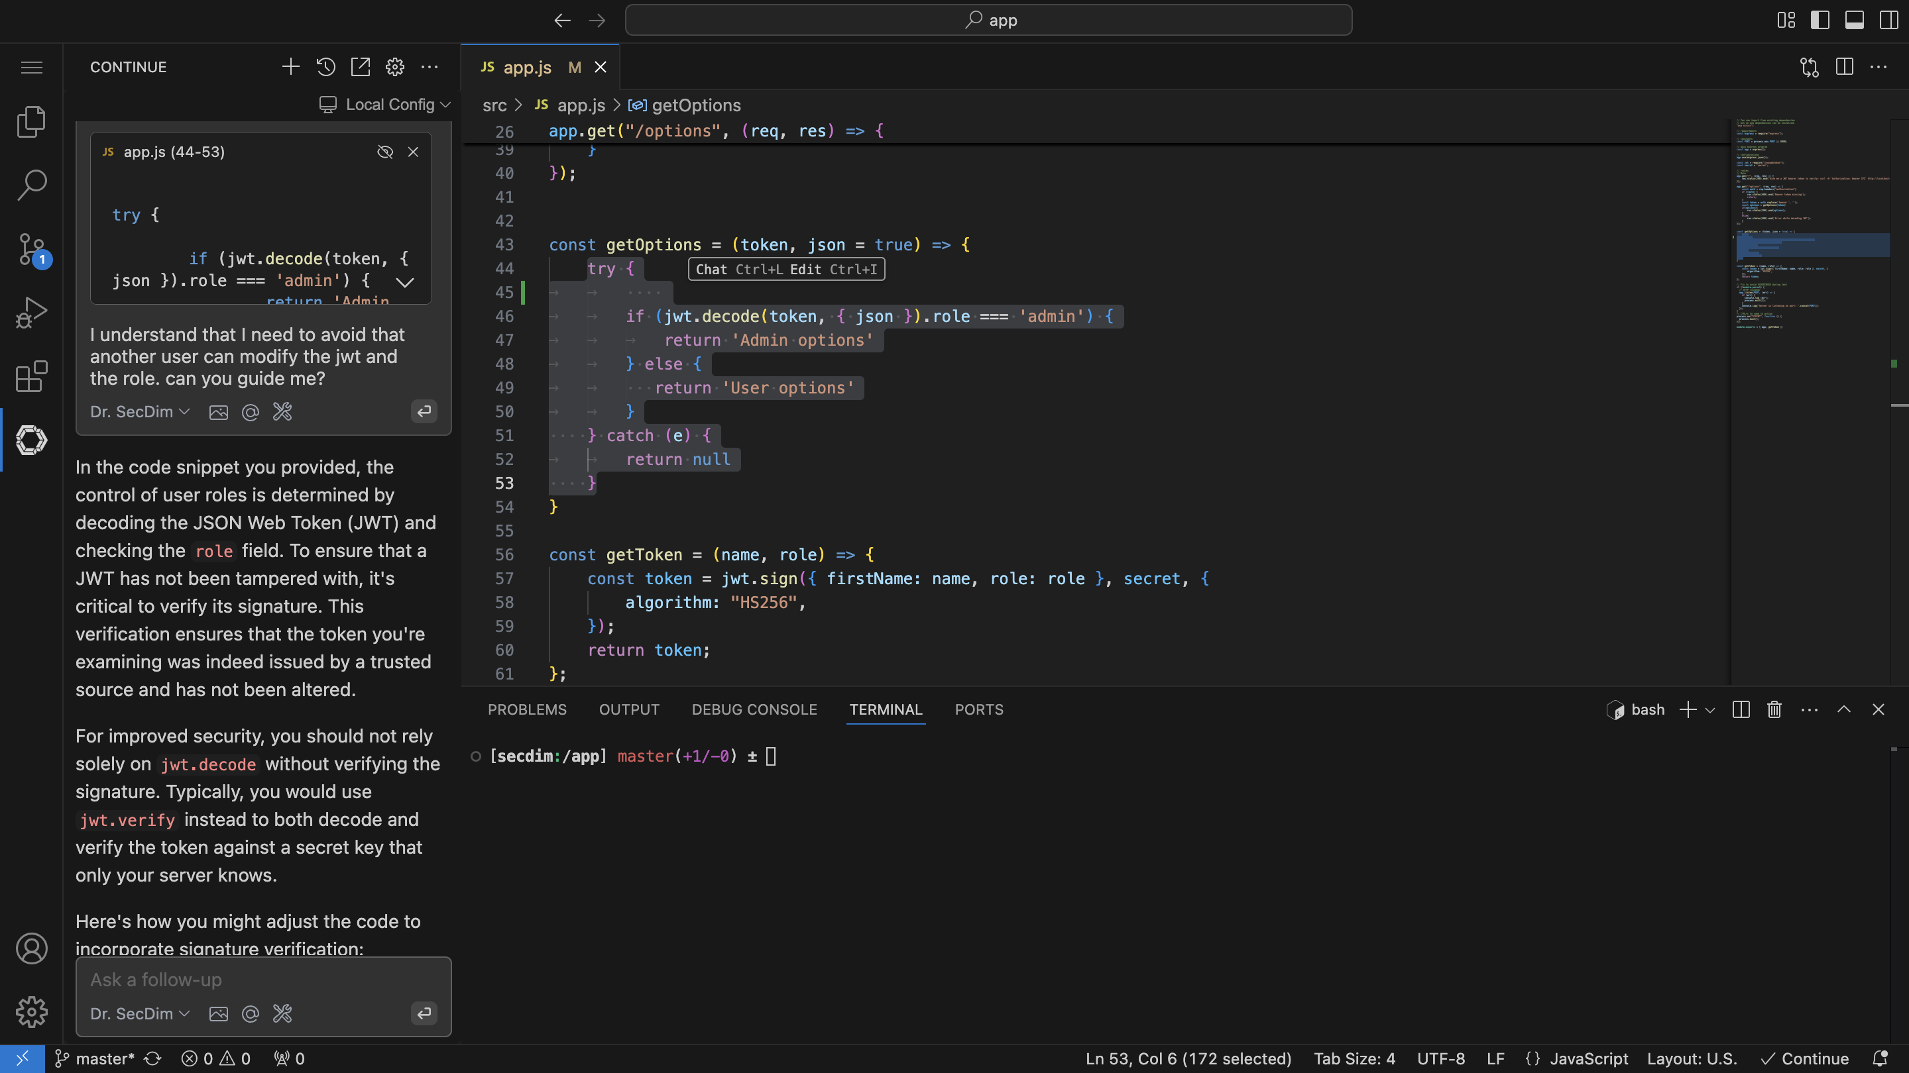
Task: Start a new Continue chat session
Action: click(290, 68)
